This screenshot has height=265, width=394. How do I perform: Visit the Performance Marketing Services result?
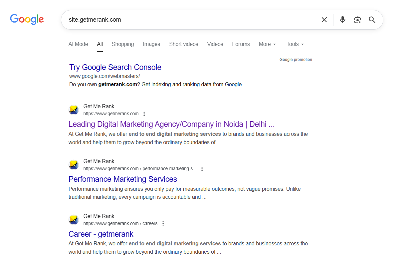point(122,179)
